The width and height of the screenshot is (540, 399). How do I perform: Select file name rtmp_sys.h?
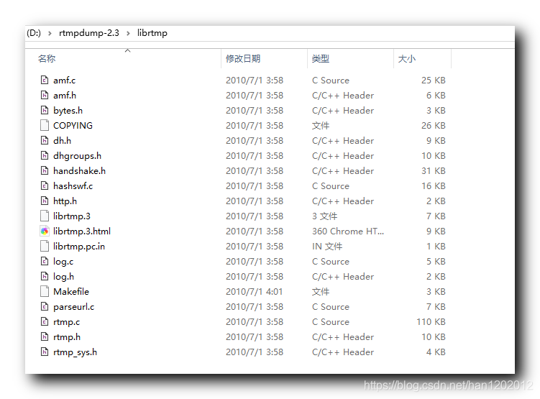(x=75, y=352)
